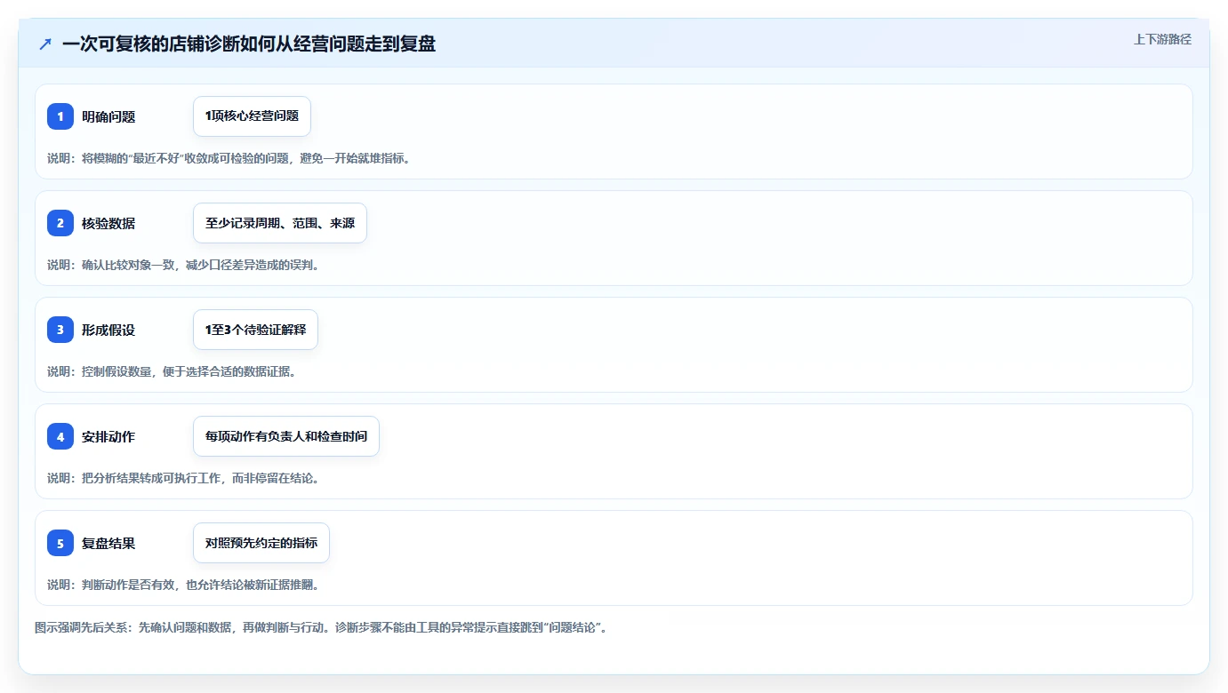The height and width of the screenshot is (693, 1228).
Task: Click the '核验数据' step label
Action: click(108, 223)
